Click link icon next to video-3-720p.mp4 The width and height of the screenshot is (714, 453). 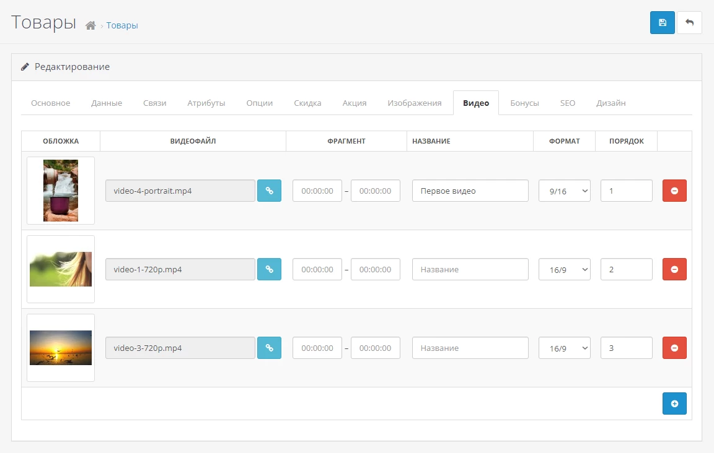coord(269,348)
